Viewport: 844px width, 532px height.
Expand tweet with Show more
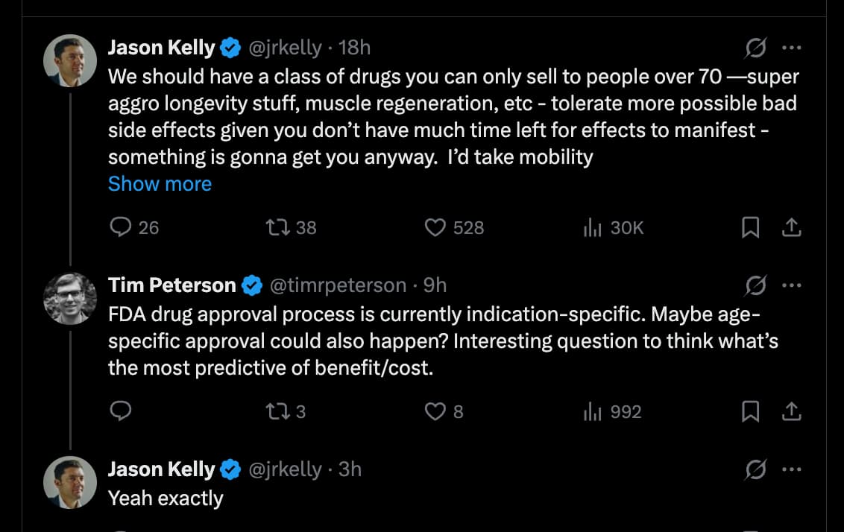click(x=160, y=184)
